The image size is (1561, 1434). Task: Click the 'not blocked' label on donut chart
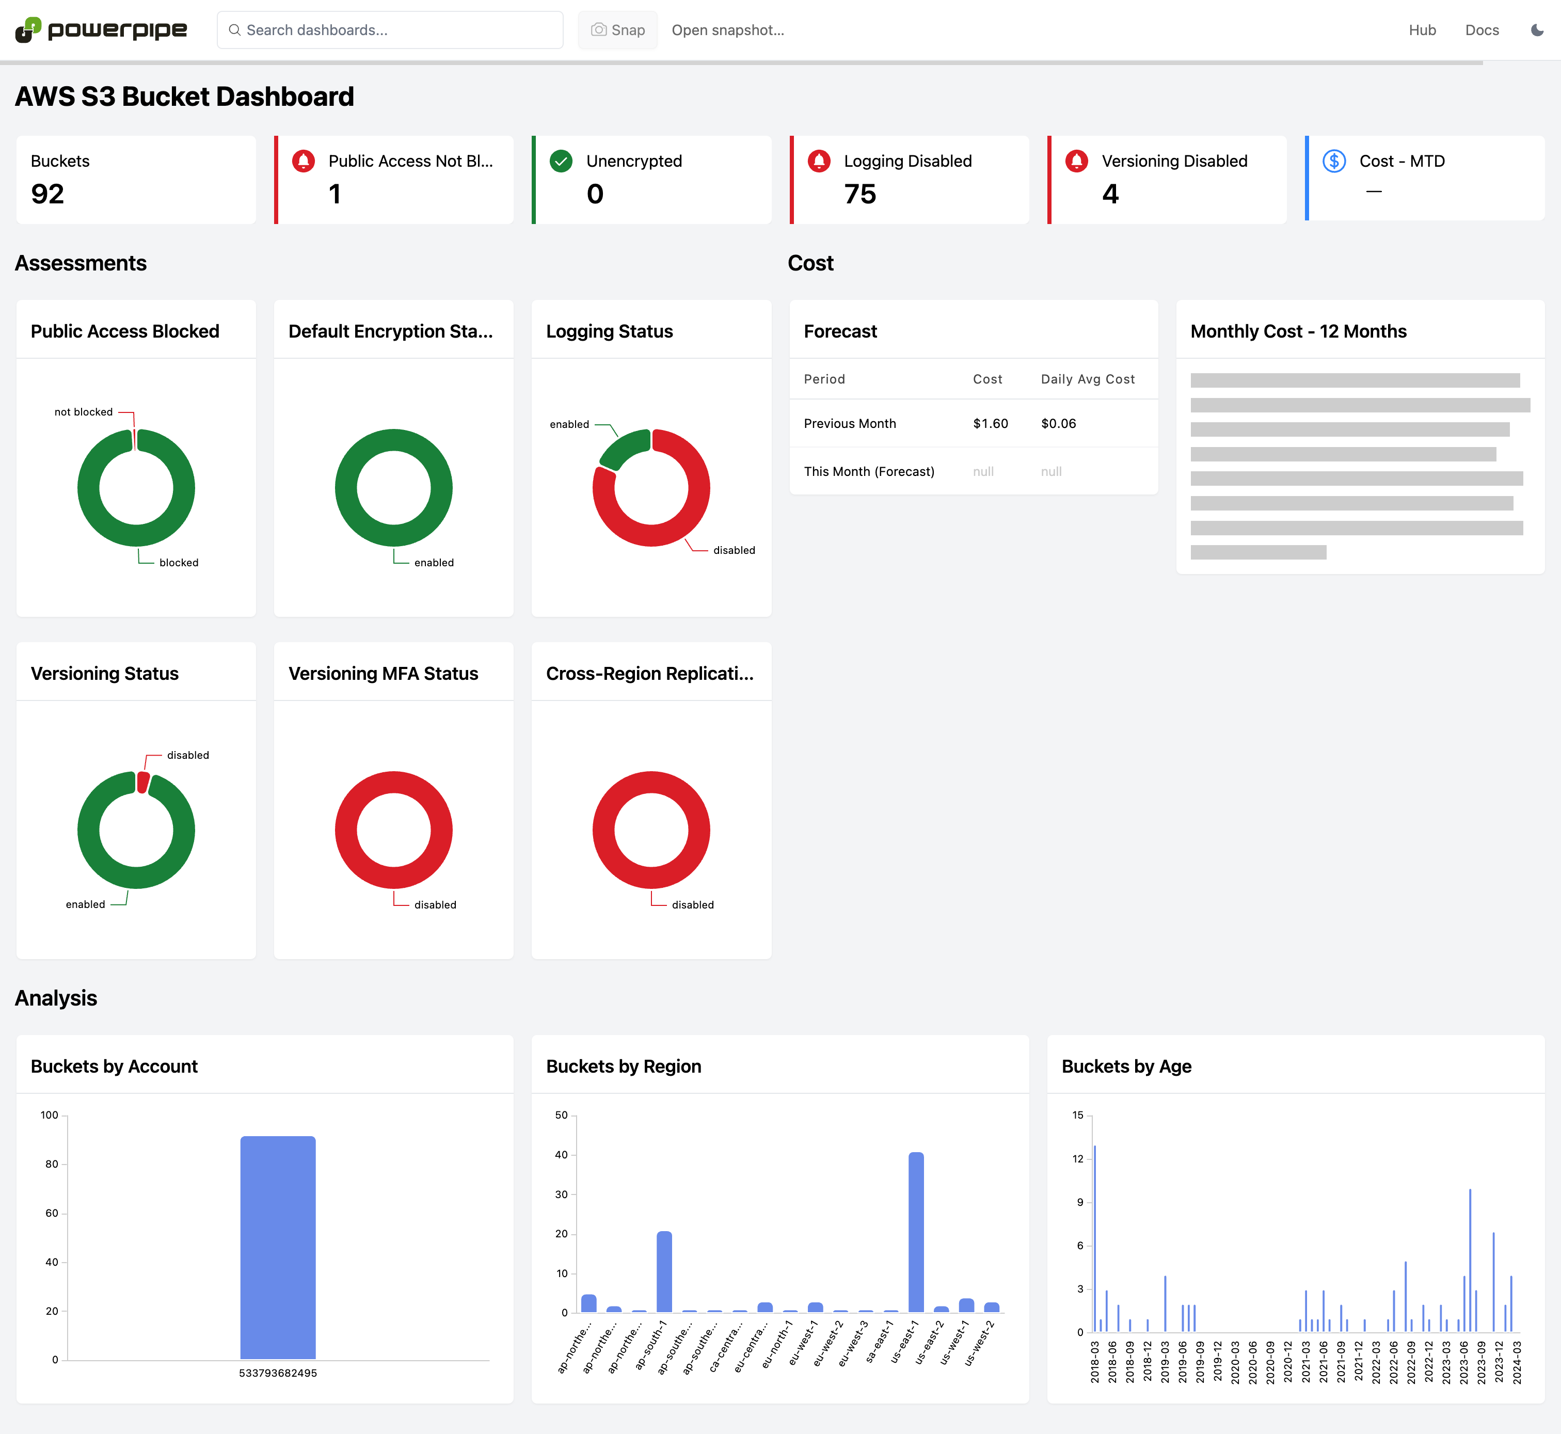(83, 412)
